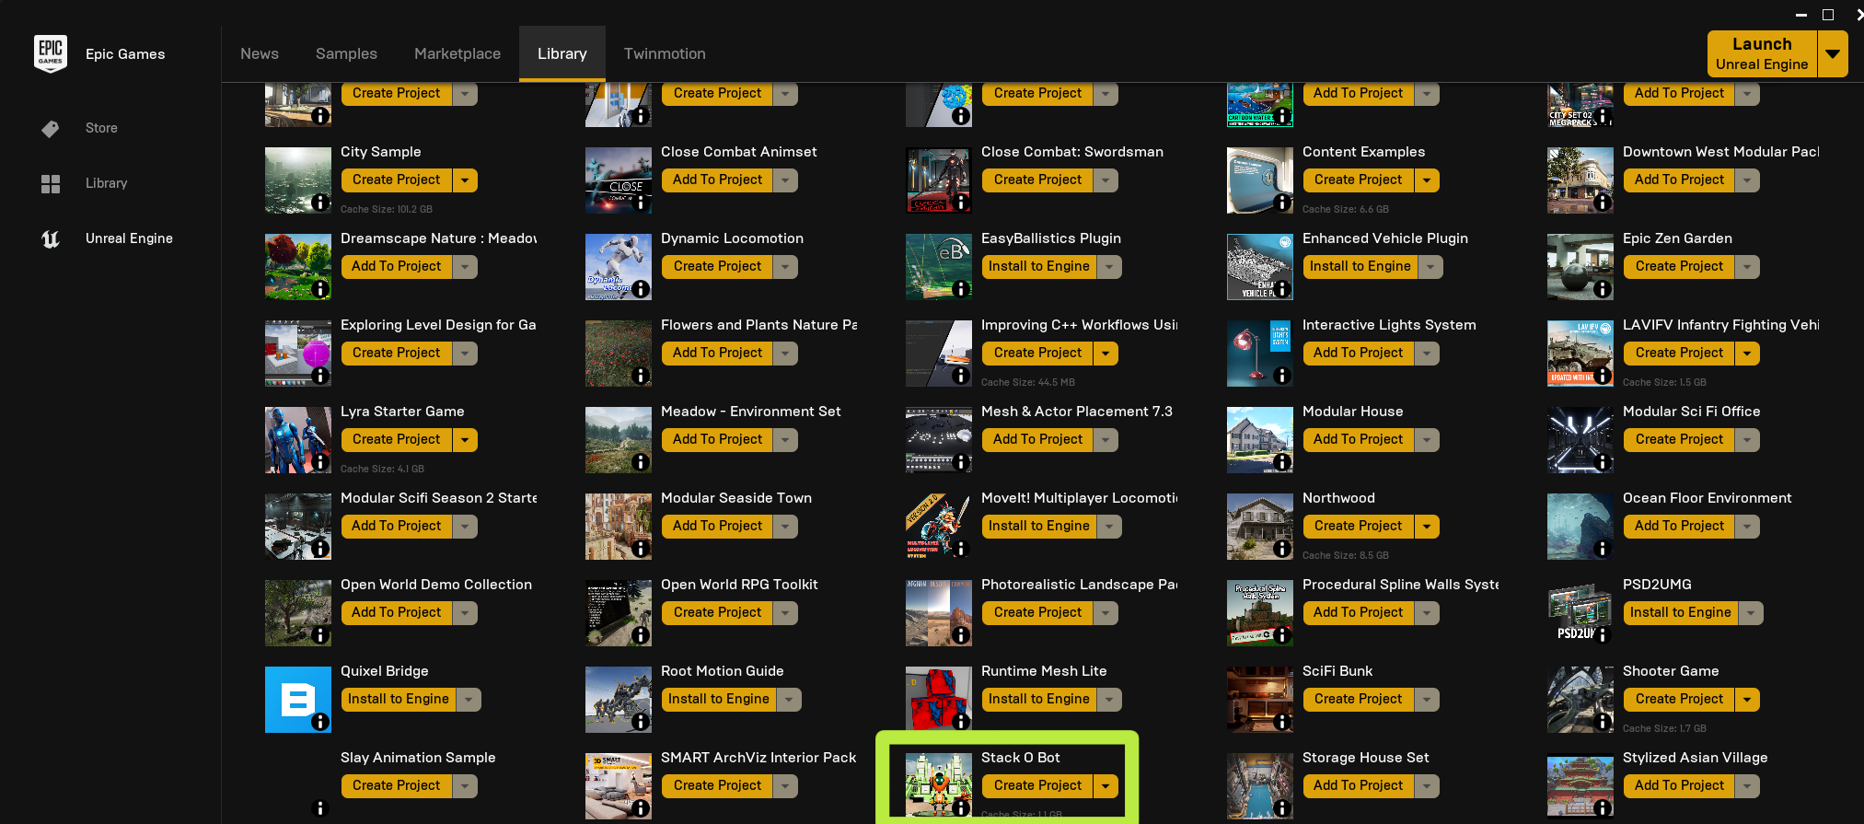The image size is (1864, 824).
Task: Show info for Epic Zen Garden thumbnail
Action: (x=1603, y=289)
